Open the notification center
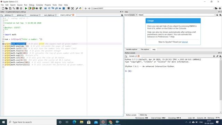This screenshot has width=222, height=125. coord(217,122)
